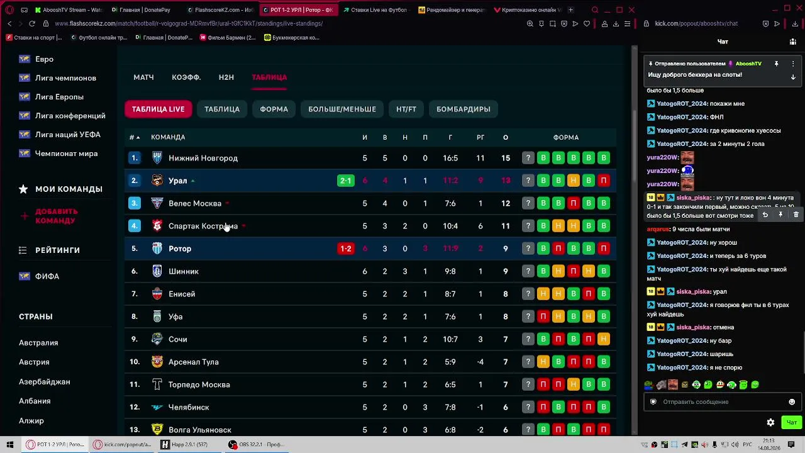Image resolution: width=805 pixels, height=453 pixels.
Task: Click the Уфа team crest
Action: (157, 316)
